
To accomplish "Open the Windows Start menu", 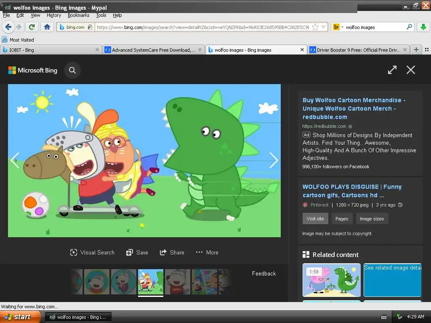I will [20, 317].
